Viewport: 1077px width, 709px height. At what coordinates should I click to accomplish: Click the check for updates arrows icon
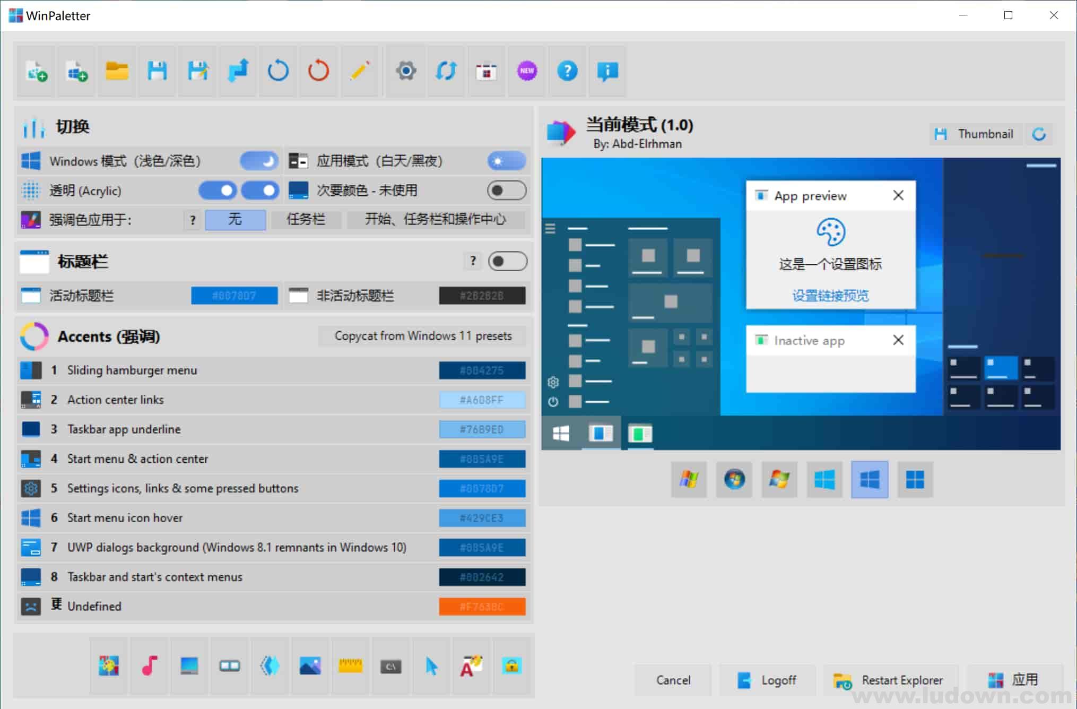click(x=446, y=71)
